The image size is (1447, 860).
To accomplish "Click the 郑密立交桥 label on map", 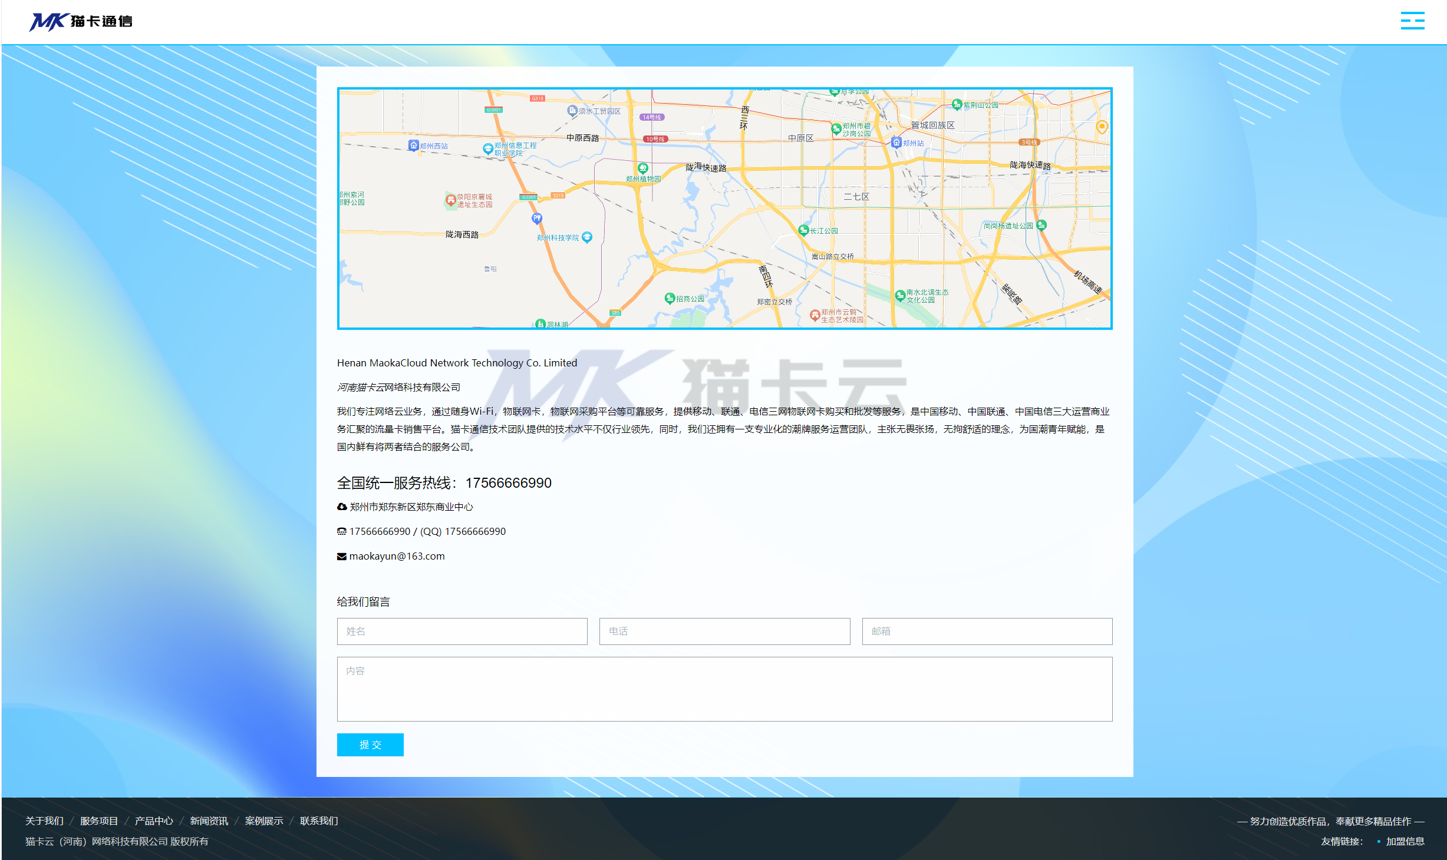I will [x=774, y=302].
